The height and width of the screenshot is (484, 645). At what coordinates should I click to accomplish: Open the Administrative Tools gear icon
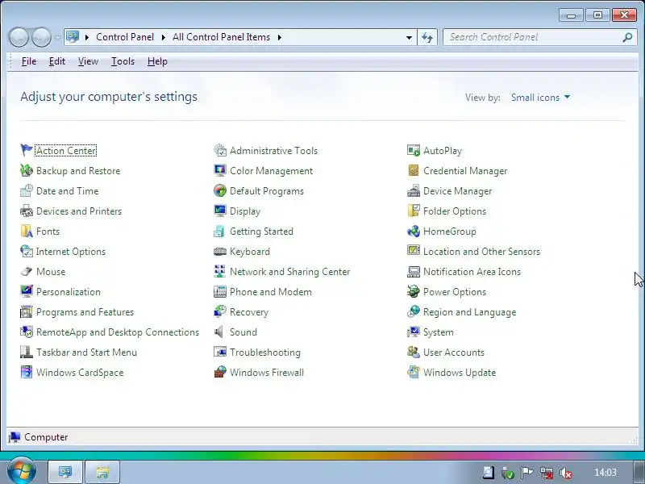[220, 151]
